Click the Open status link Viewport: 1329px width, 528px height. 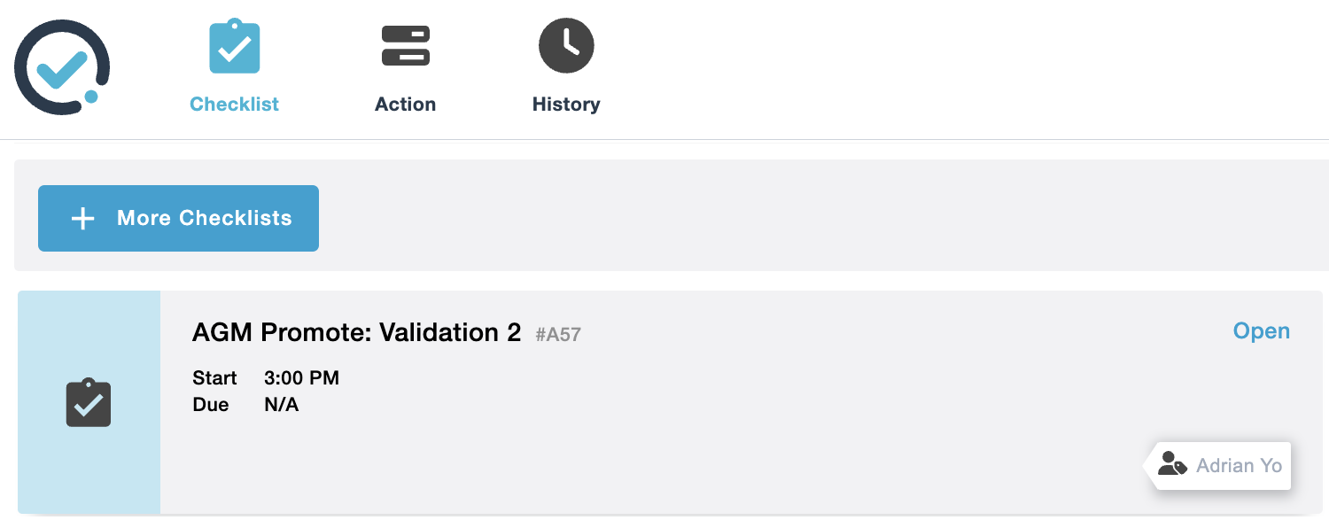[x=1261, y=330]
